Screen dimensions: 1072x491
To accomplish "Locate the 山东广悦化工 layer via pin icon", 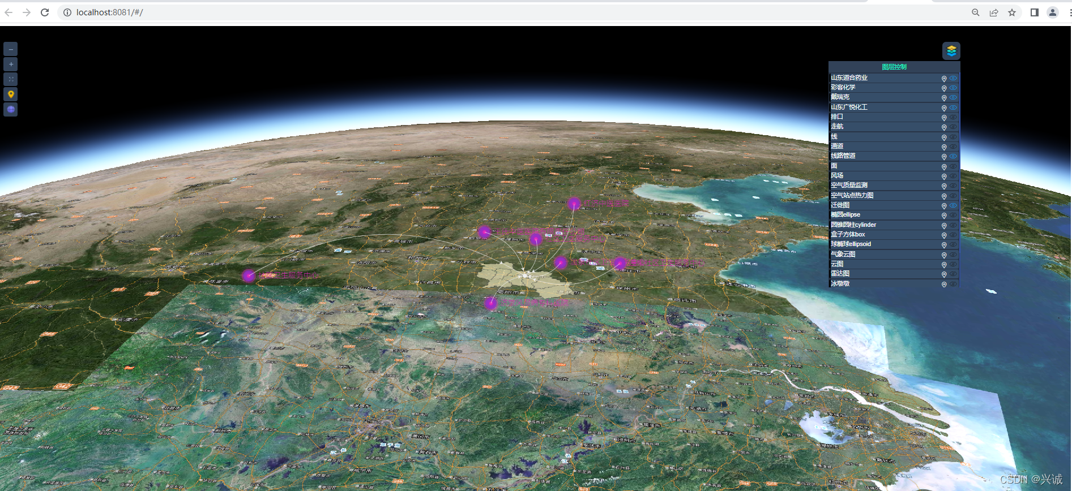I will (x=944, y=108).
